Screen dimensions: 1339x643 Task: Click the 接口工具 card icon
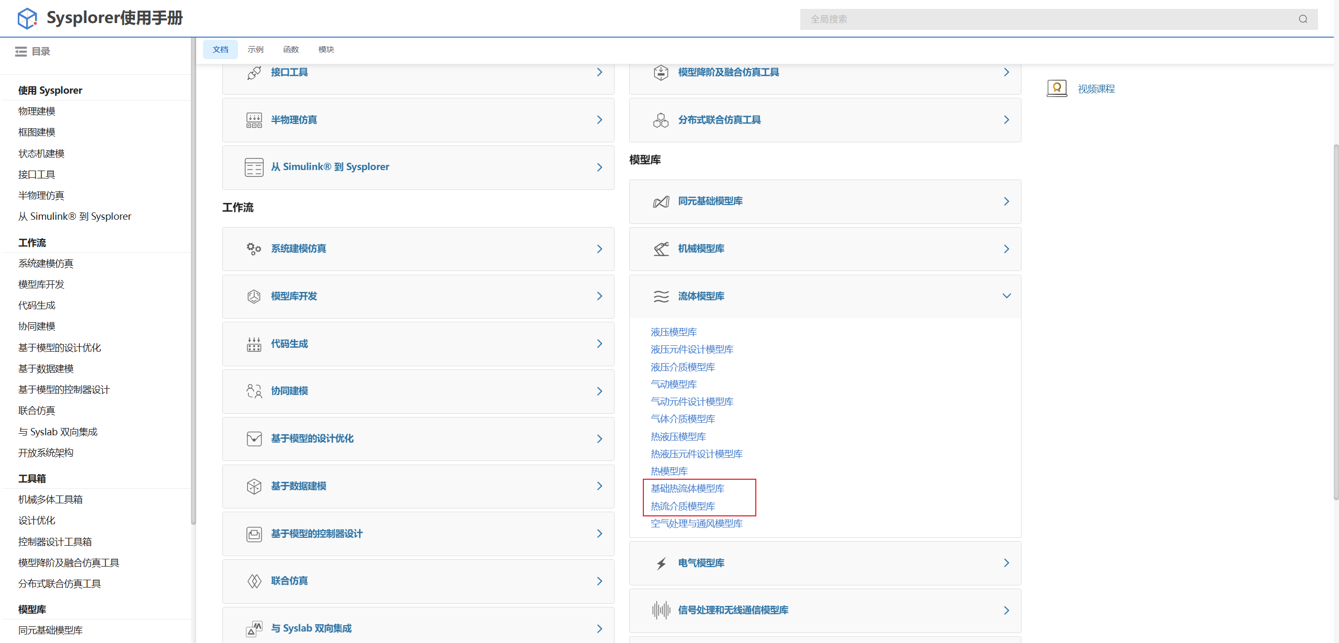[254, 73]
